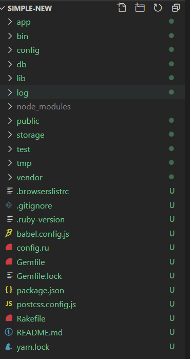Click the New Folder icon
The height and width of the screenshot is (359, 190).
[x=140, y=8]
